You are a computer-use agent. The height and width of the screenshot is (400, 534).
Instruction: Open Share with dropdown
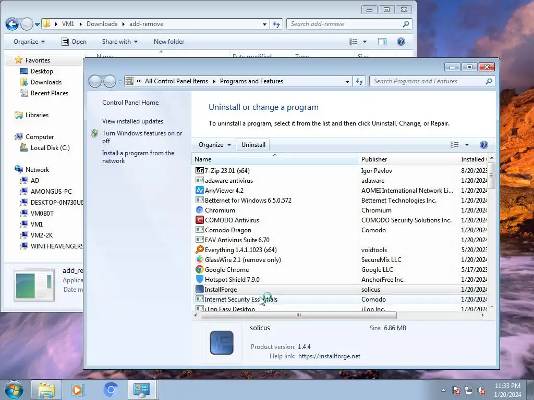point(120,42)
